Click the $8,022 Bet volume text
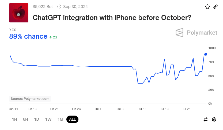 point(43,7)
